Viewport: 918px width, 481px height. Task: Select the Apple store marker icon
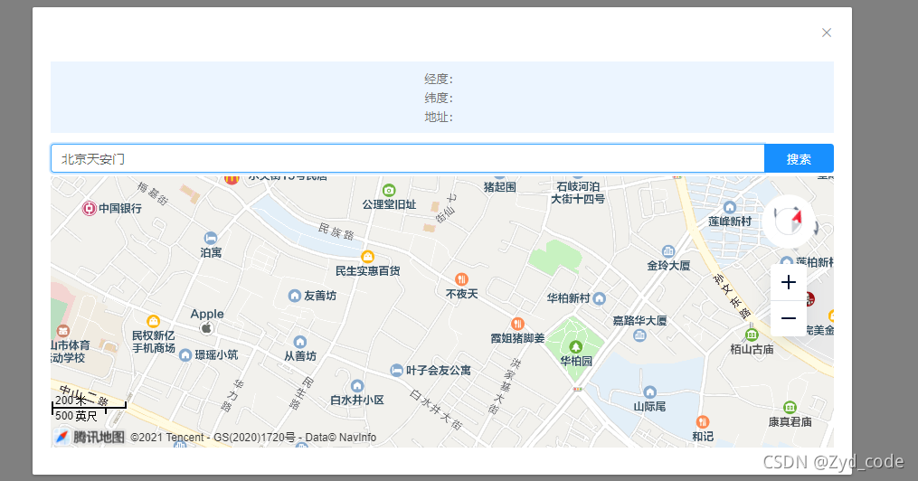pos(207,328)
